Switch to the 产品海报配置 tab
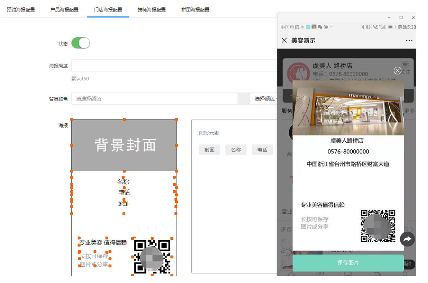Viewport: 428px width, 283px height. point(64,10)
